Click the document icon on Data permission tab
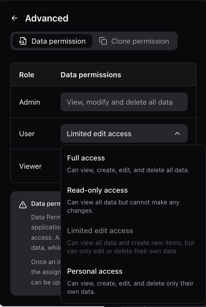 tap(22, 41)
